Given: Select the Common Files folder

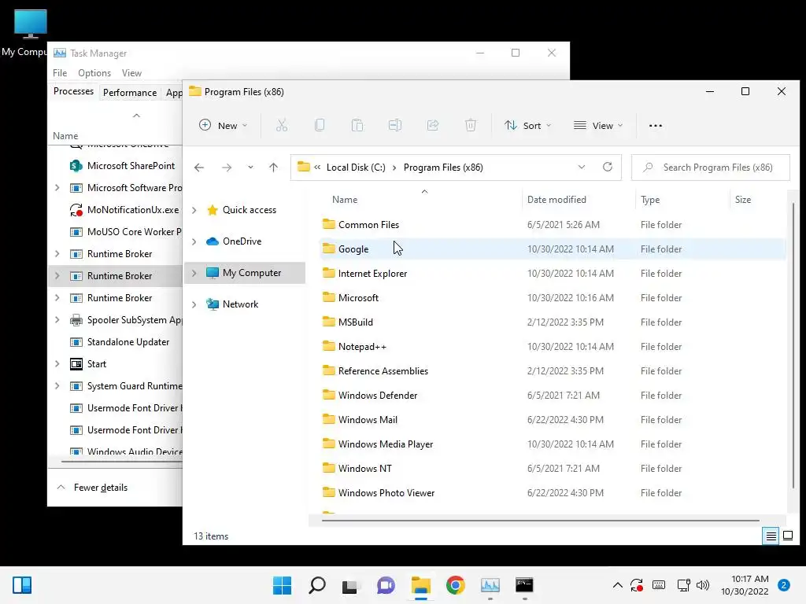Looking at the screenshot, I should (x=552, y=225).
